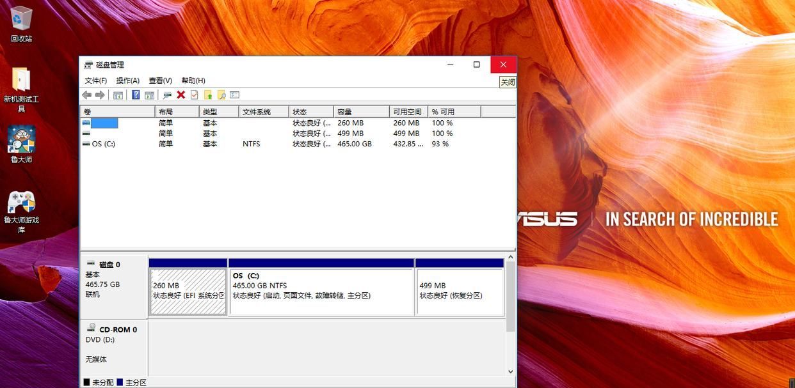Screen dimensions: 795x388
Task: Click the 主分区 legend label
Action: 136,383
